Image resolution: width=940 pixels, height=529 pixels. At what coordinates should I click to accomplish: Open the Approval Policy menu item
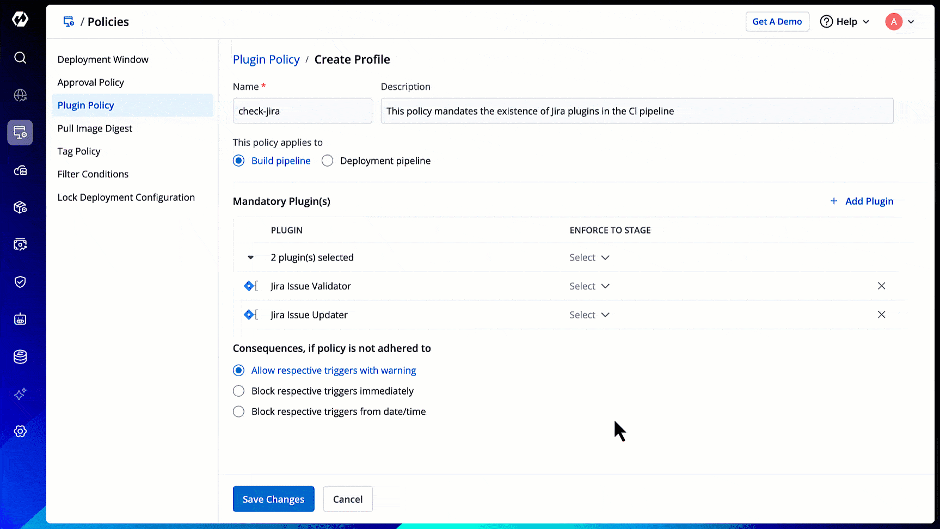91,83
